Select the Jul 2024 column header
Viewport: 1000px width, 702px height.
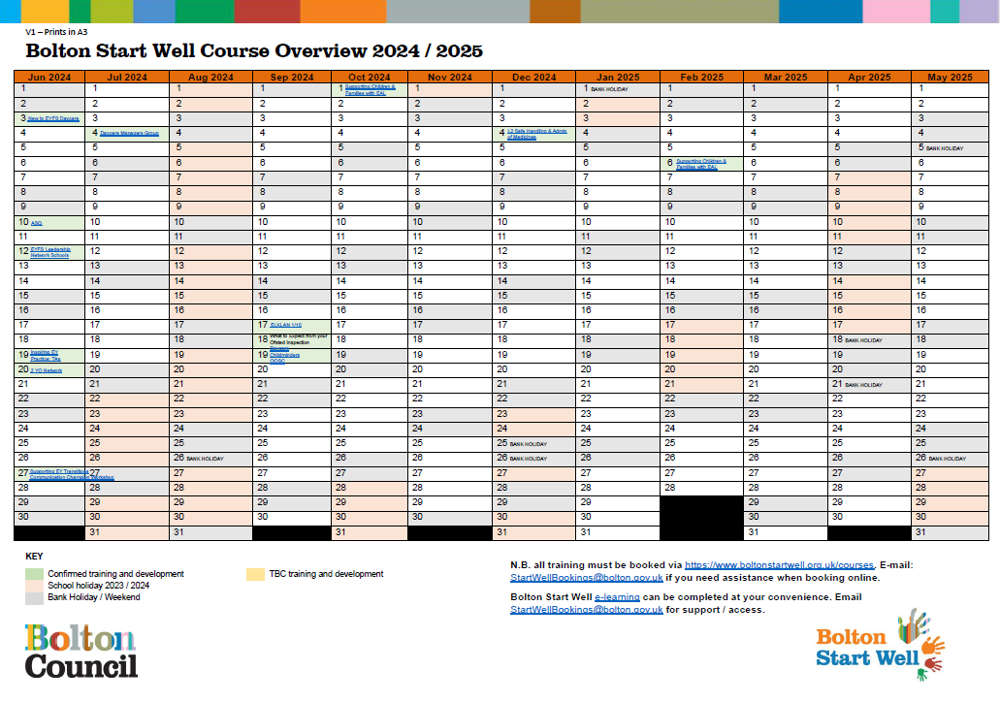(127, 77)
